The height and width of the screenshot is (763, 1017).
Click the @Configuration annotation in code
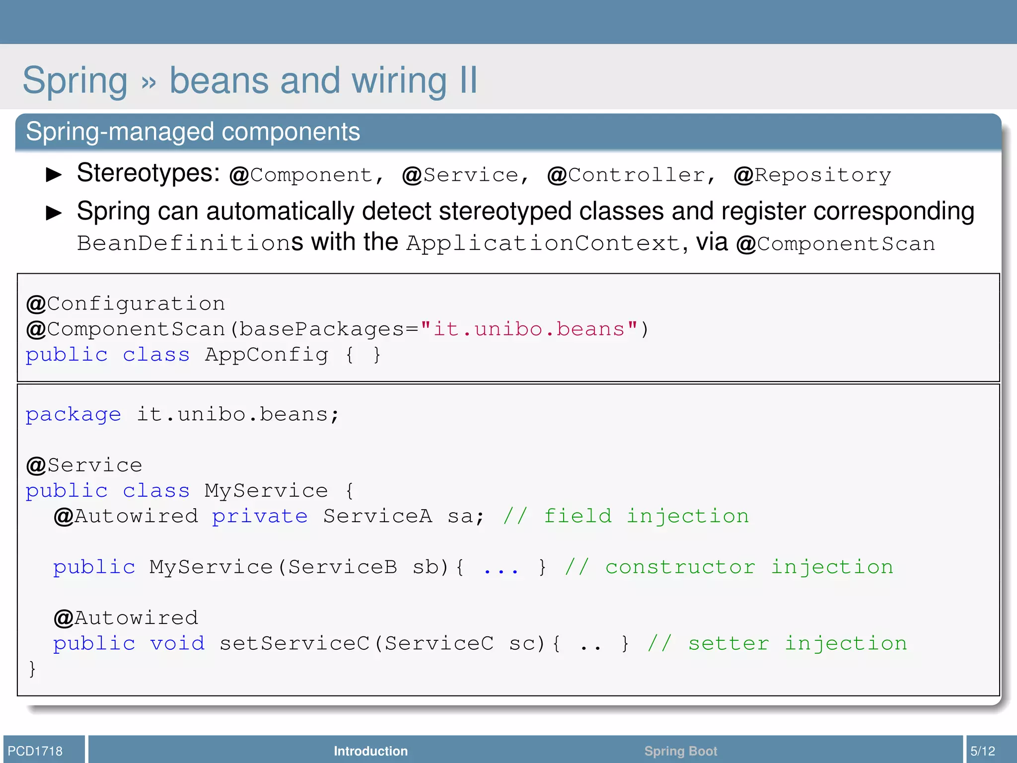[x=126, y=304]
